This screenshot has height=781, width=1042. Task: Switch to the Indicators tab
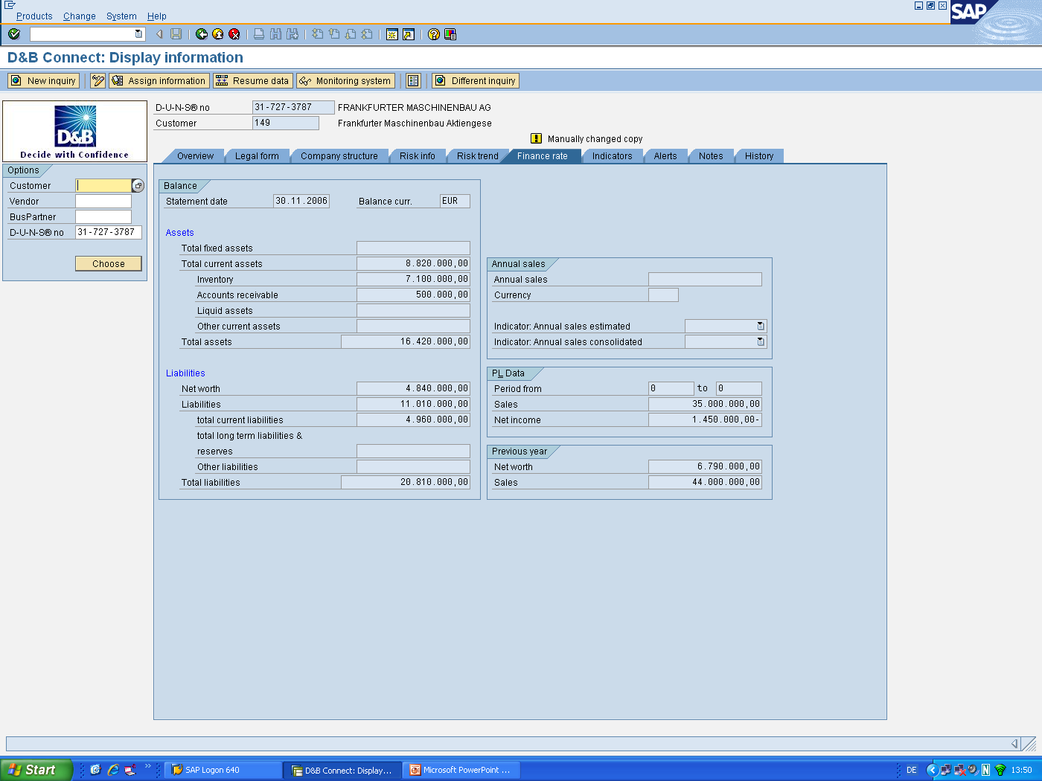(612, 156)
